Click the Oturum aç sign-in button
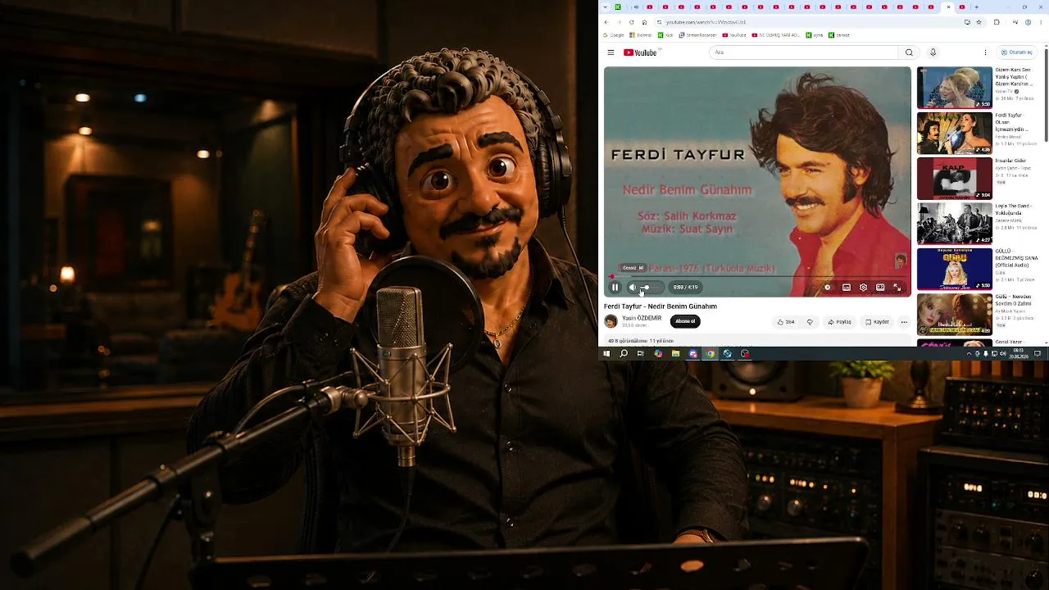 pos(1016,52)
